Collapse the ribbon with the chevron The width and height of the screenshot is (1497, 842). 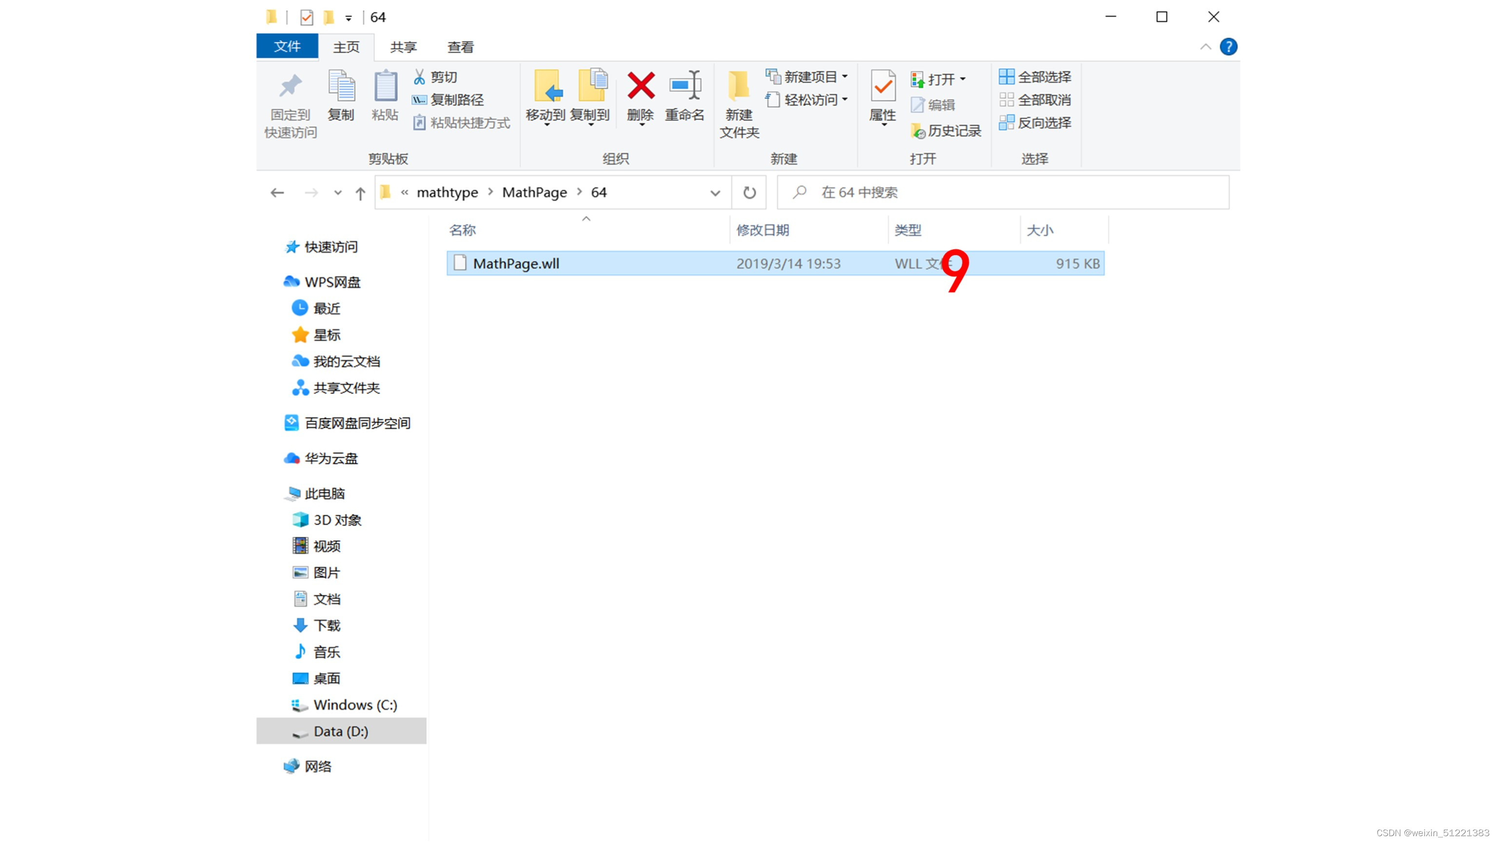tap(1205, 46)
